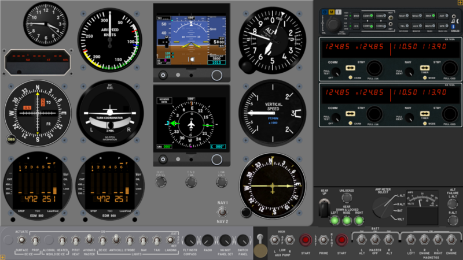This screenshot has width=463, height=260.
Task: Swap NAV frequencies on the lower KX 165A radio
Action: (425, 114)
